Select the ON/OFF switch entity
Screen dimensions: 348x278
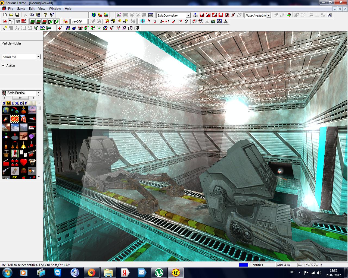coord(15,154)
